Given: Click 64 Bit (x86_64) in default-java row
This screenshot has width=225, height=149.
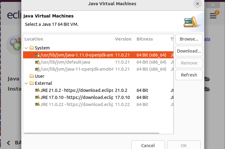Looking at the screenshot, I should (x=151, y=62).
